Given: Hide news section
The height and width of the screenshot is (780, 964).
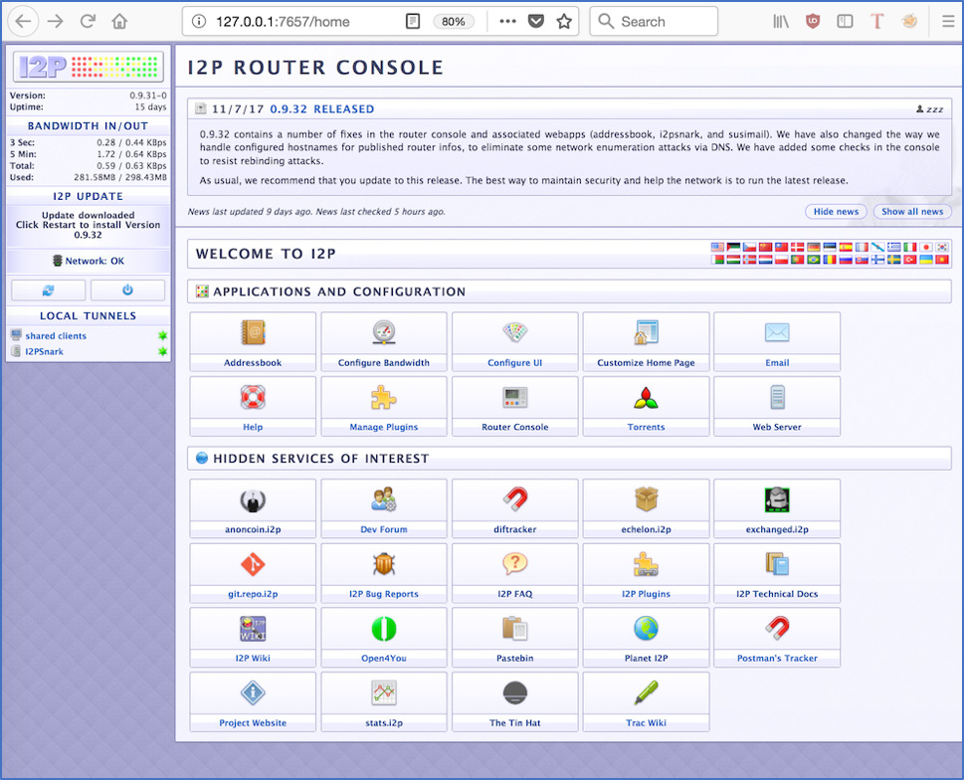Looking at the screenshot, I should point(836,212).
